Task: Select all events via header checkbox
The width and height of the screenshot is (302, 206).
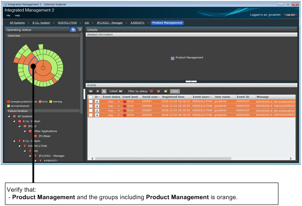Action: (x=90, y=97)
